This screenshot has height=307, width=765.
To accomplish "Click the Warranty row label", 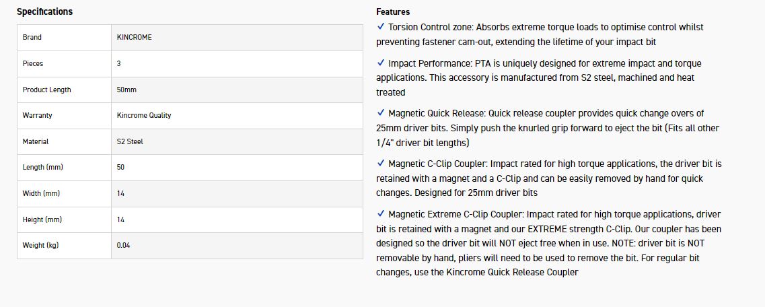I will [x=37, y=115].
